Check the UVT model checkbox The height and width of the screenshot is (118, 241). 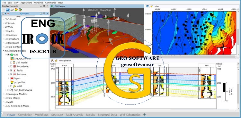point(11,63)
